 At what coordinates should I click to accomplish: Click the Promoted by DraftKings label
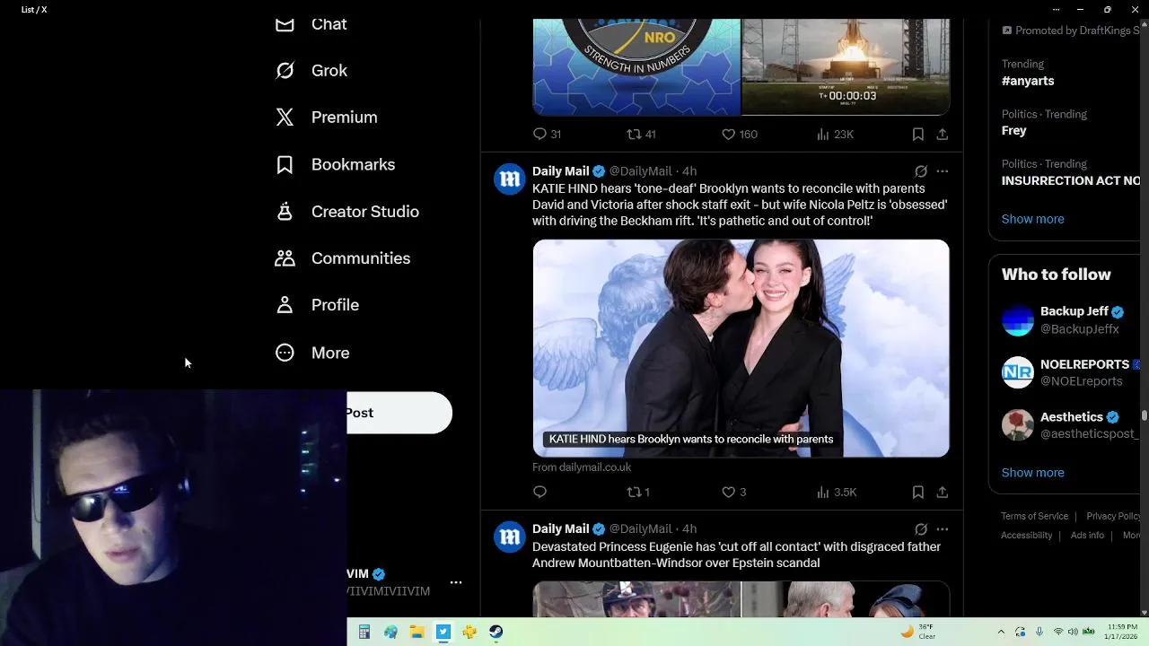[1071, 31]
